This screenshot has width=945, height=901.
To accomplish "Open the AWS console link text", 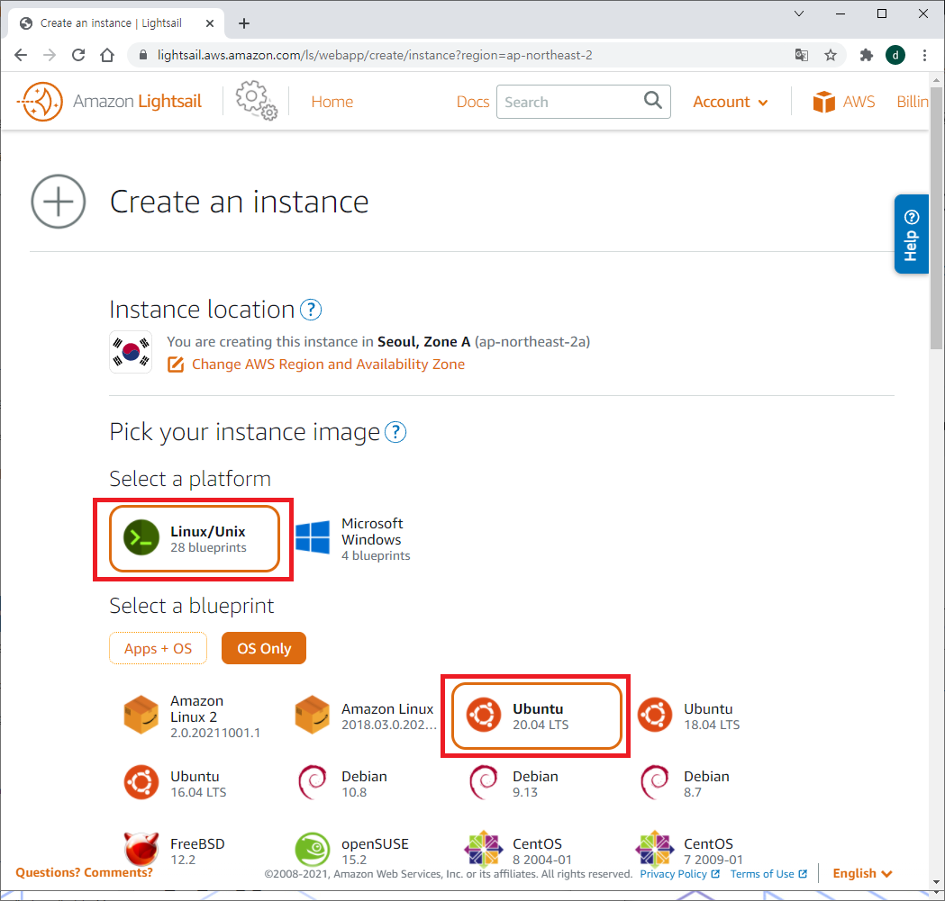I will pyautogui.click(x=859, y=102).
